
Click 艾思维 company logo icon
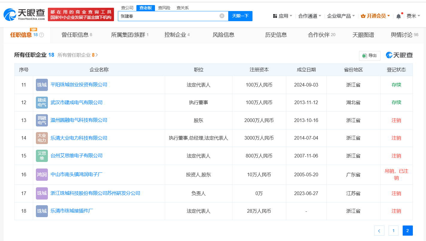click(x=42, y=156)
